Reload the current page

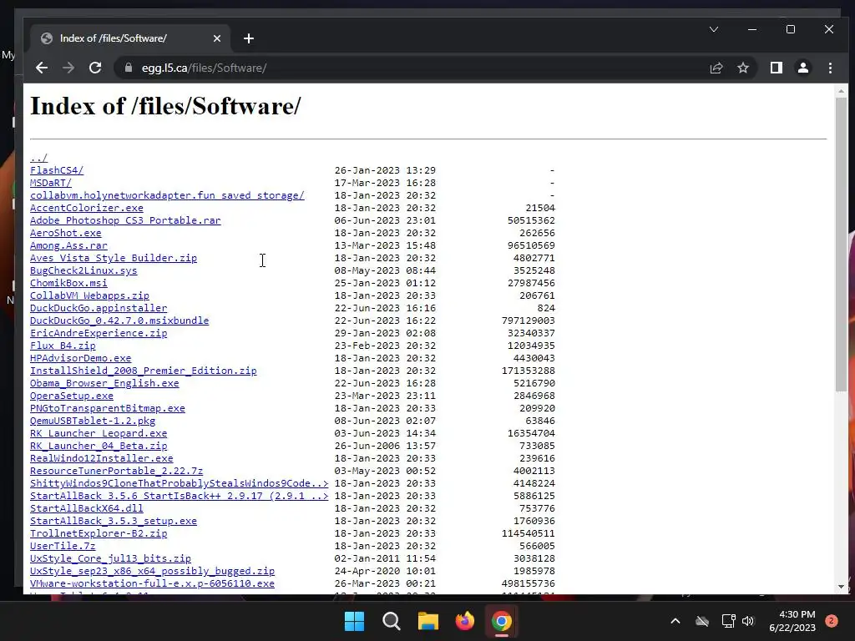tap(95, 68)
